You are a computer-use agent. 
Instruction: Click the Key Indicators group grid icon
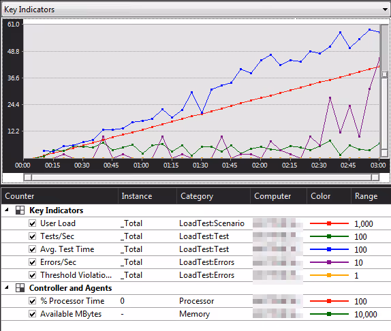(x=20, y=210)
